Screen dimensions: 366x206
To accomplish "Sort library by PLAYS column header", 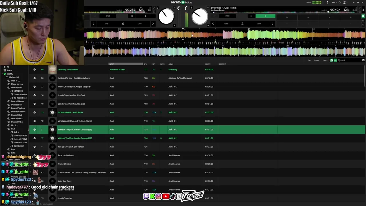I will 162,64.
